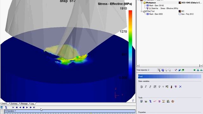Switch to the Summary tab
The image size is (203, 114).
[x=14, y=104]
